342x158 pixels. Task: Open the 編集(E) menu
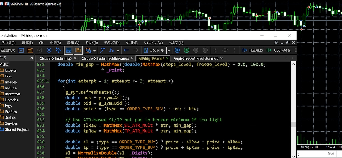(x=27, y=43)
